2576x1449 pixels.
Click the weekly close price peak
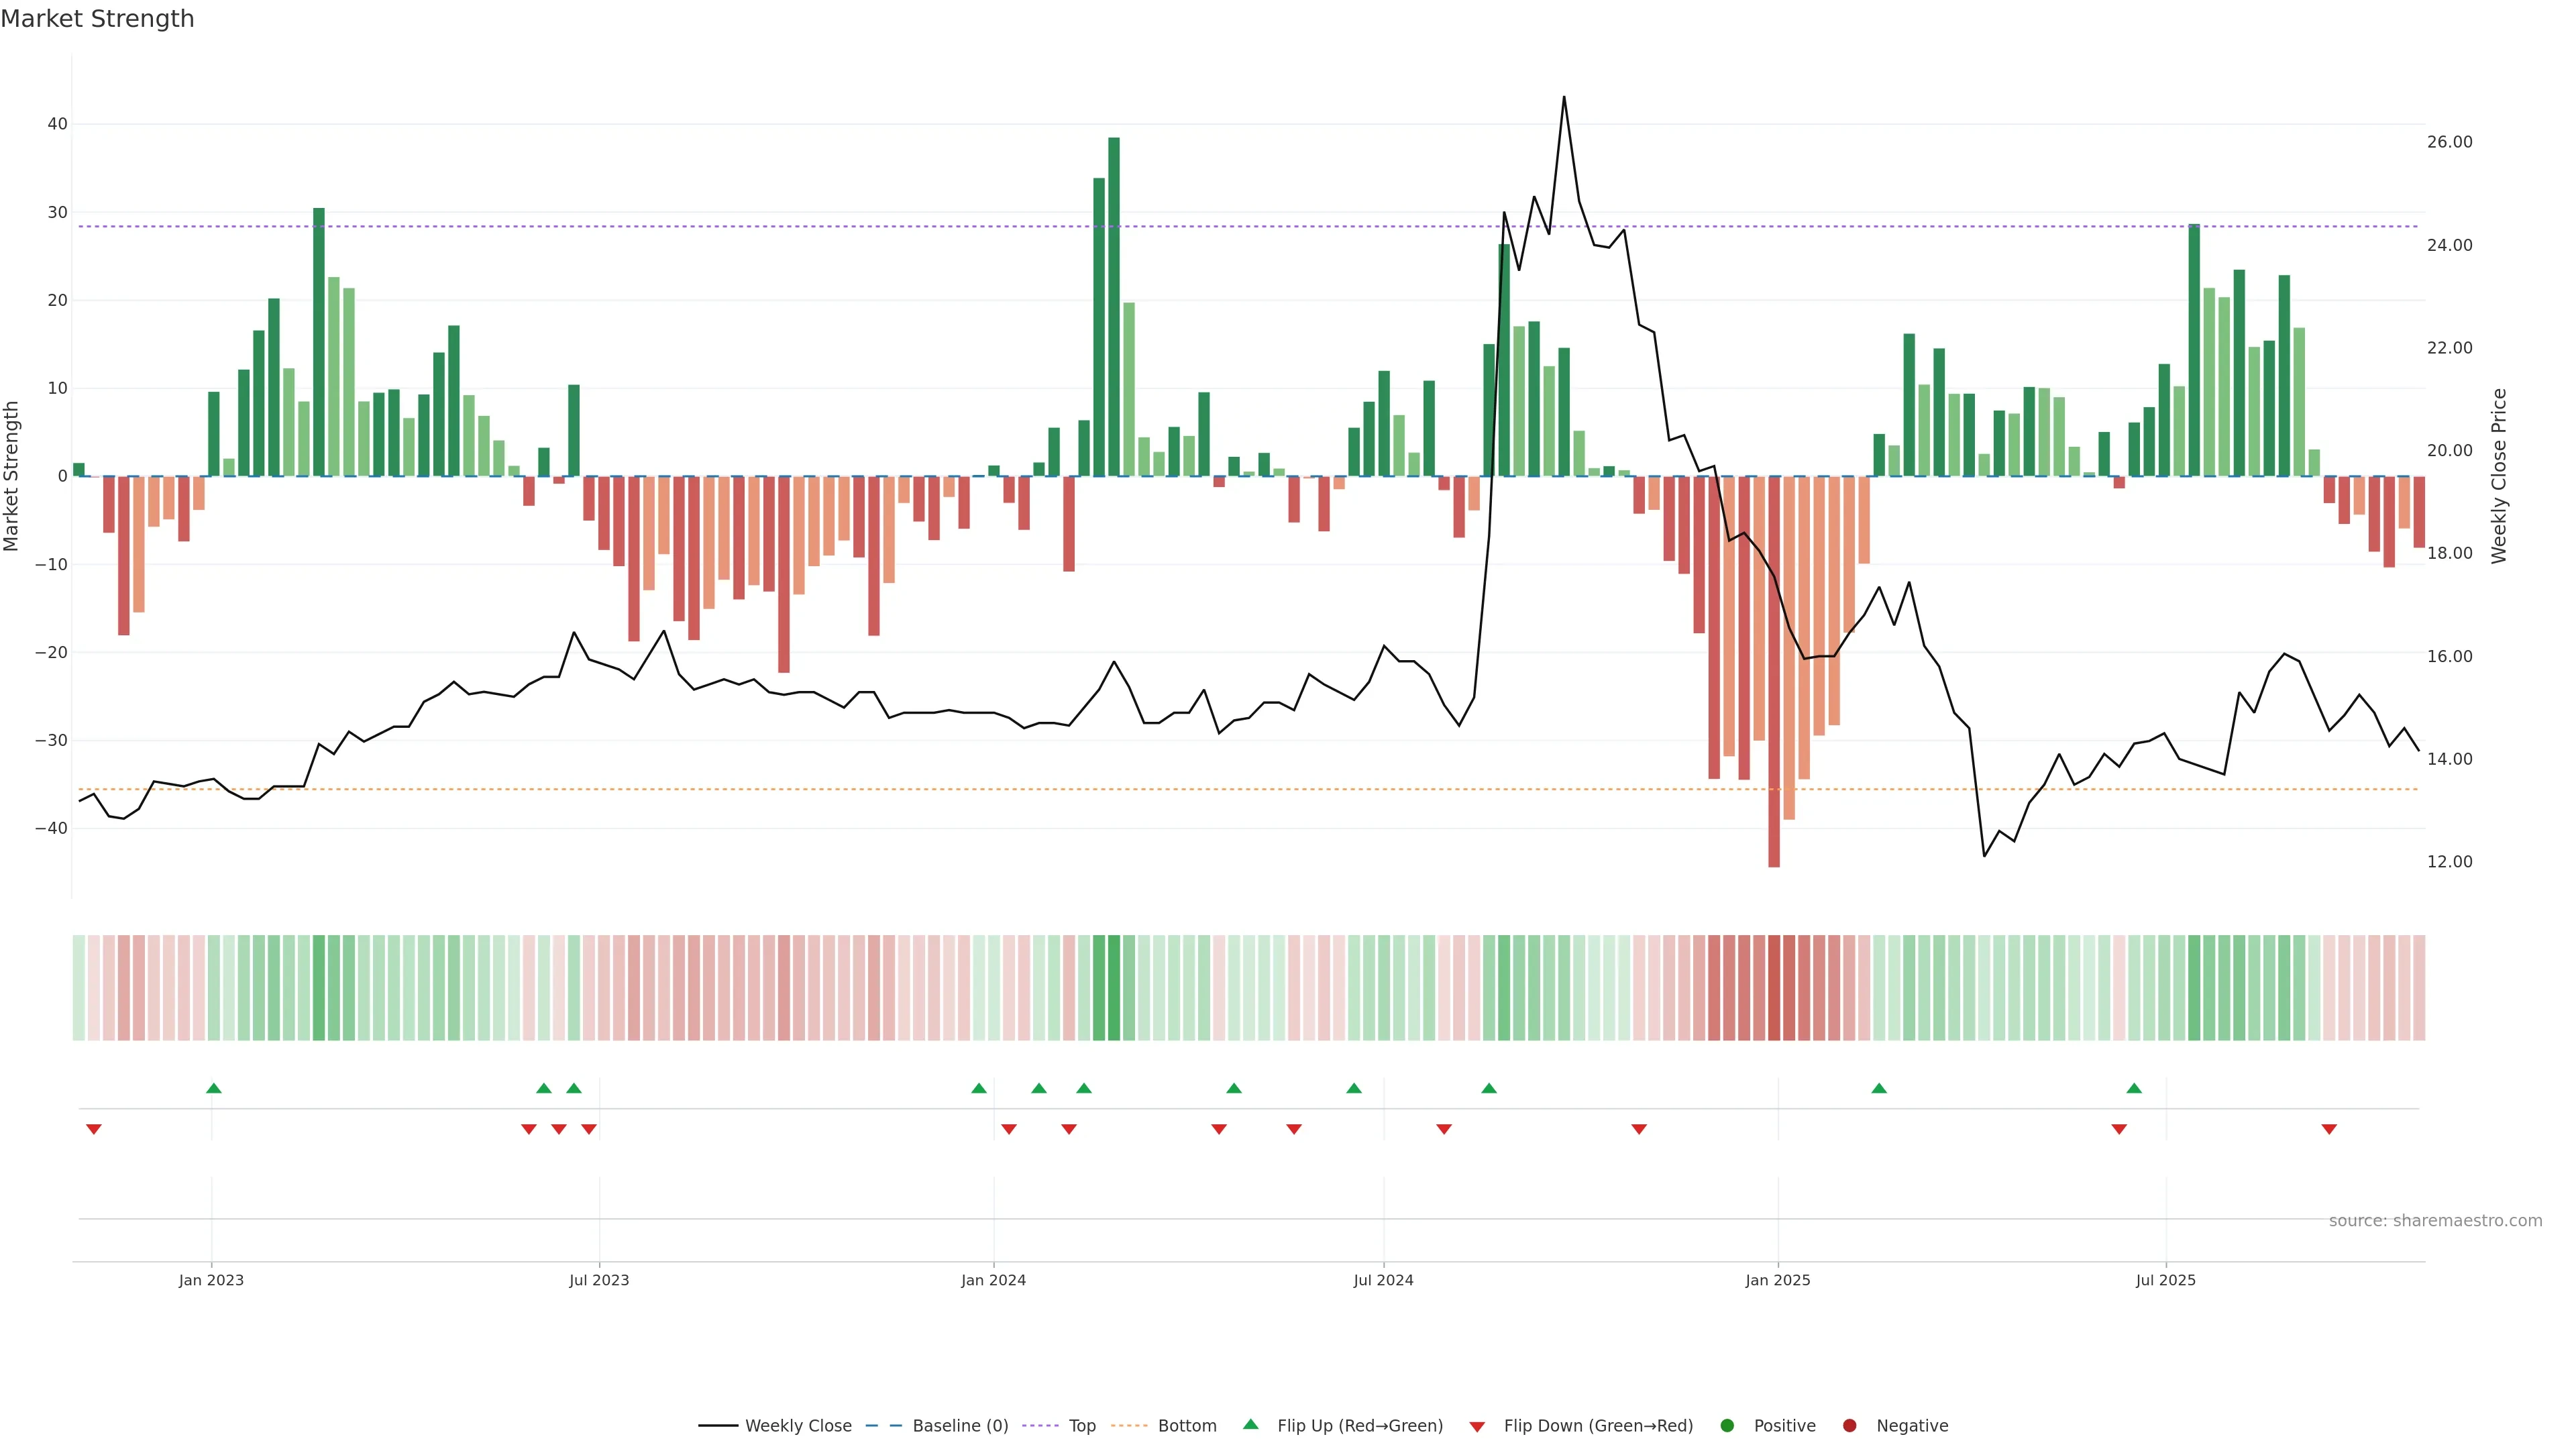tap(1564, 98)
